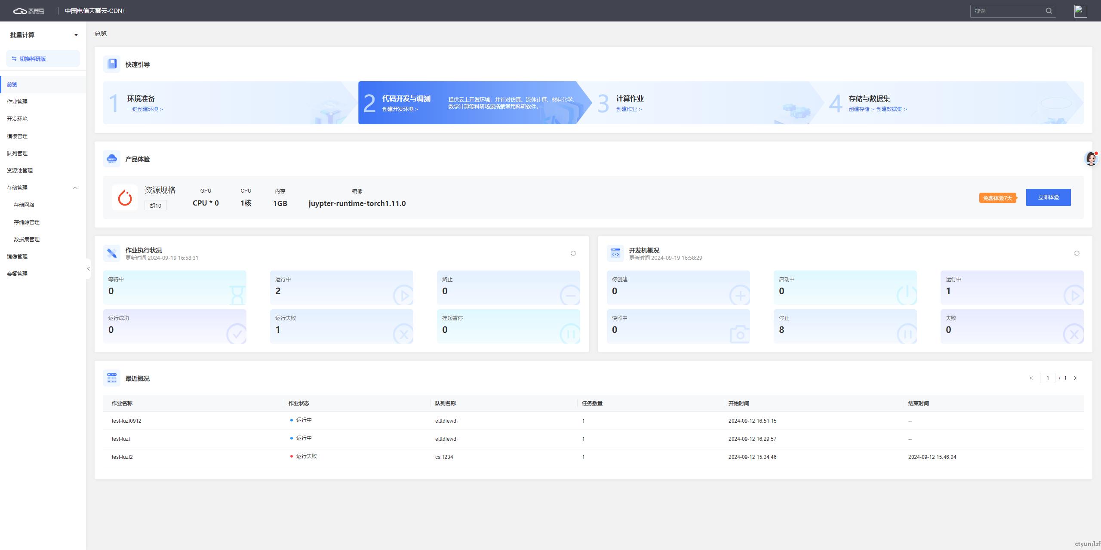This screenshot has height=550, width=1101.
Task: Click the 作业状态 column header
Action: (x=298, y=403)
